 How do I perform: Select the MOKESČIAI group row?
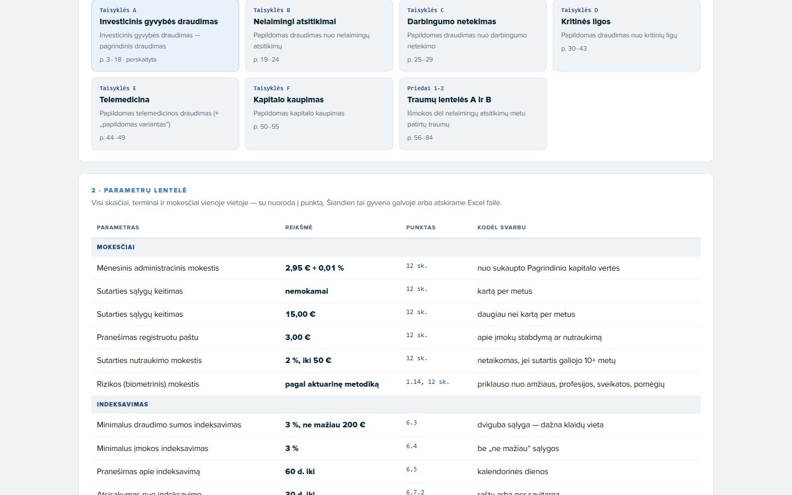[x=396, y=248]
